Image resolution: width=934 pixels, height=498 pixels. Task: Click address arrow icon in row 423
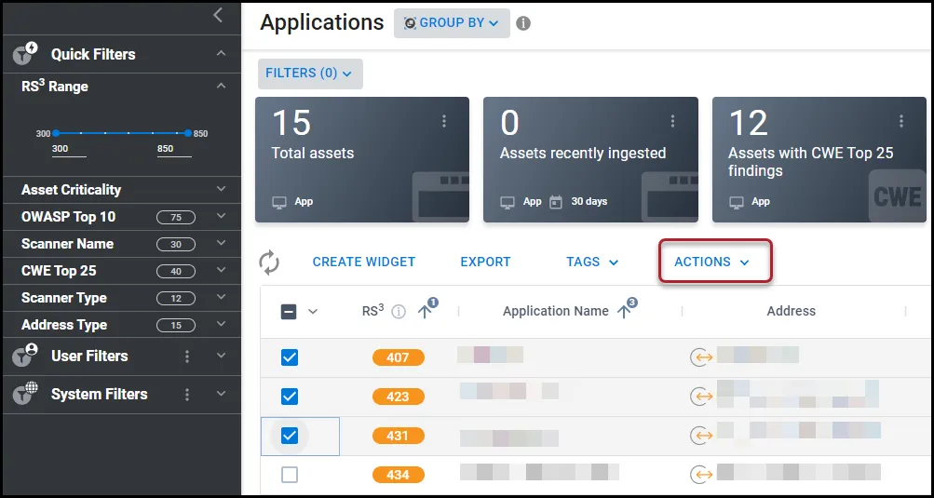point(701,397)
